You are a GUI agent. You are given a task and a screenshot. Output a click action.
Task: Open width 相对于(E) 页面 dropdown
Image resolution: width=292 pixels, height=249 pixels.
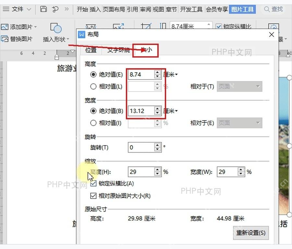(239, 123)
